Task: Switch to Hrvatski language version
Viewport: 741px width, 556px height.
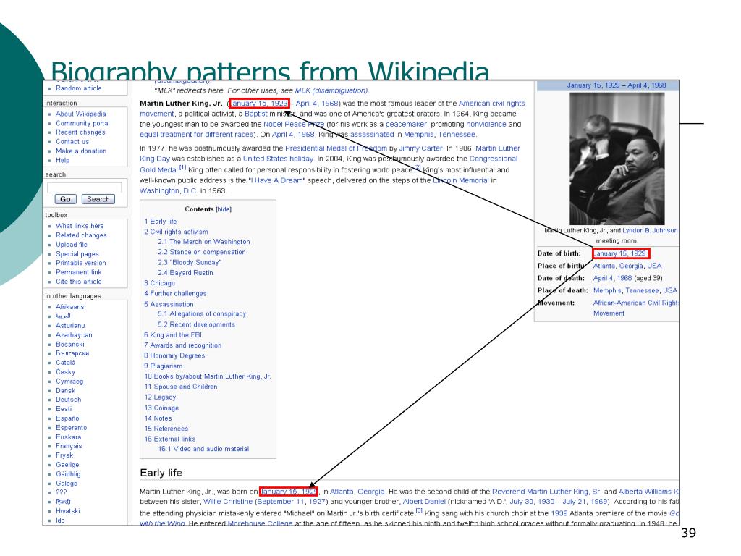Action: (x=68, y=511)
